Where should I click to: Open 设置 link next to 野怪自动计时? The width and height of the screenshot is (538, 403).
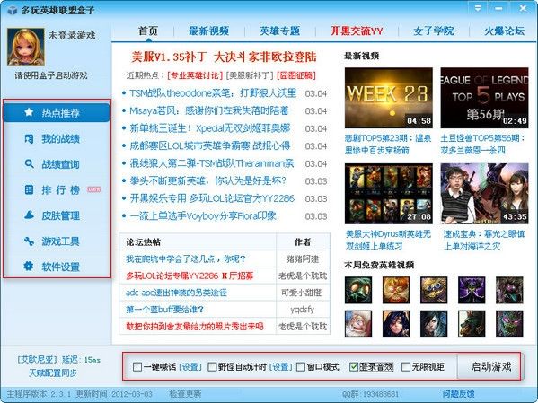280,367
